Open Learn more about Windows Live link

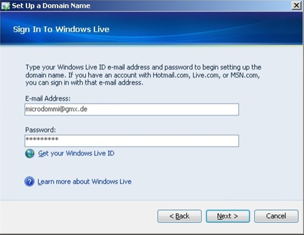tap(85, 182)
